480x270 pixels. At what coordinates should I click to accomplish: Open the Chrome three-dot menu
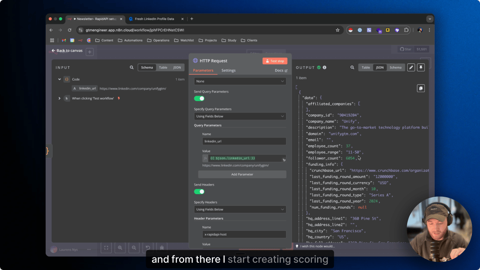(x=429, y=30)
